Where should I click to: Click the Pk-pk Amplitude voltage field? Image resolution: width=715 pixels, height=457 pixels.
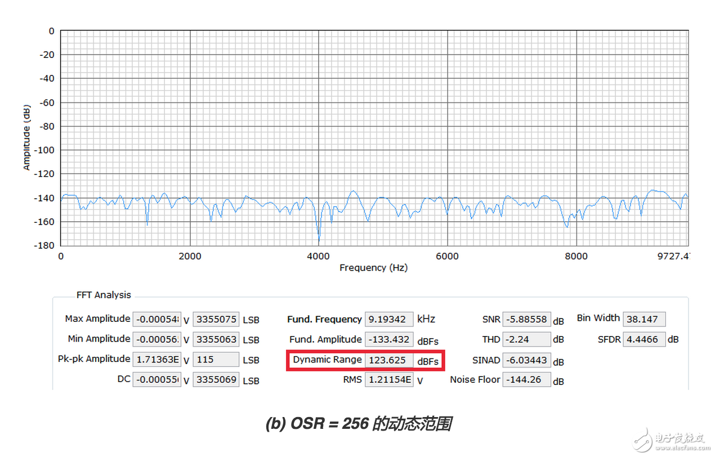[x=157, y=359]
